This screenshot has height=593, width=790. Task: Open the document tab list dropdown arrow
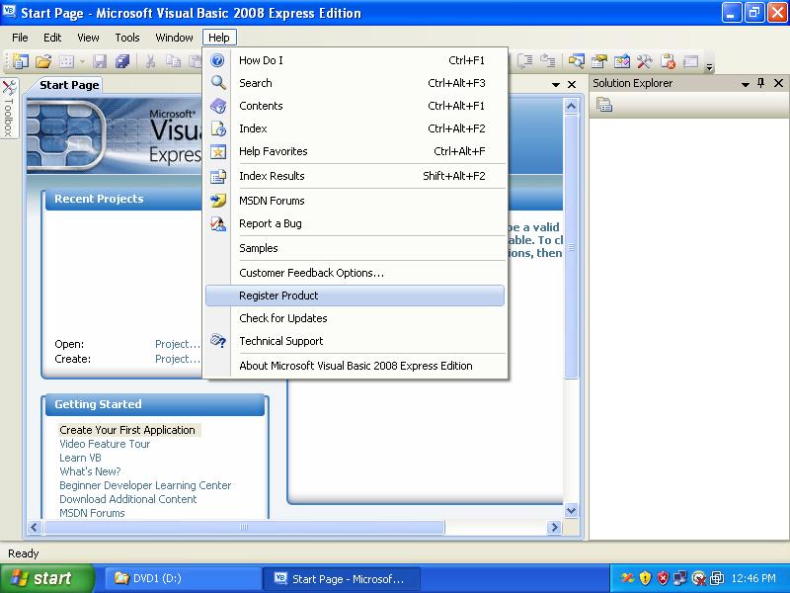tap(556, 85)
